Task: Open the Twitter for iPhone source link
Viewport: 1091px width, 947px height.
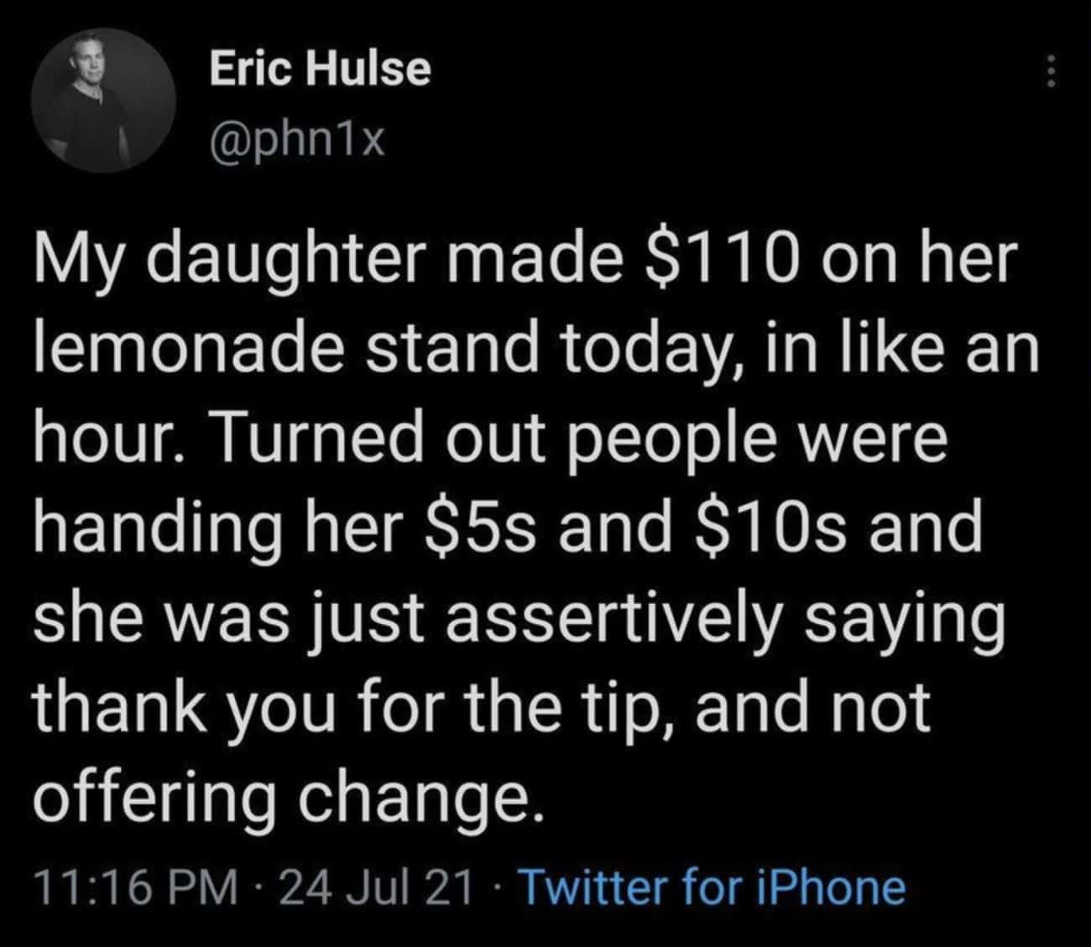Action: [x=713, y=887]
